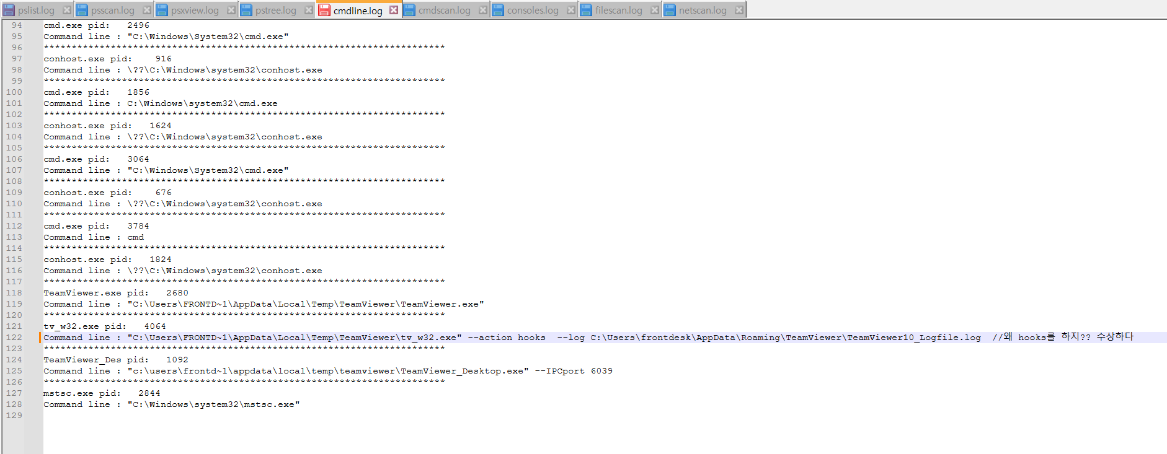Click the 'conhost.exe pid: 1824' line
The image size is (1167, 454).
coord(107,260)
